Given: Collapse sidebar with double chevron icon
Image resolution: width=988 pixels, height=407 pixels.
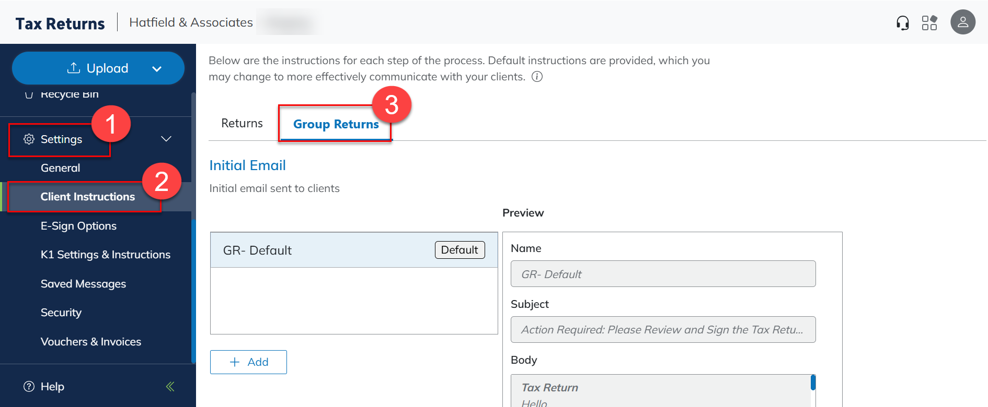Looking at the screenshot, I should tap(170, 387).
